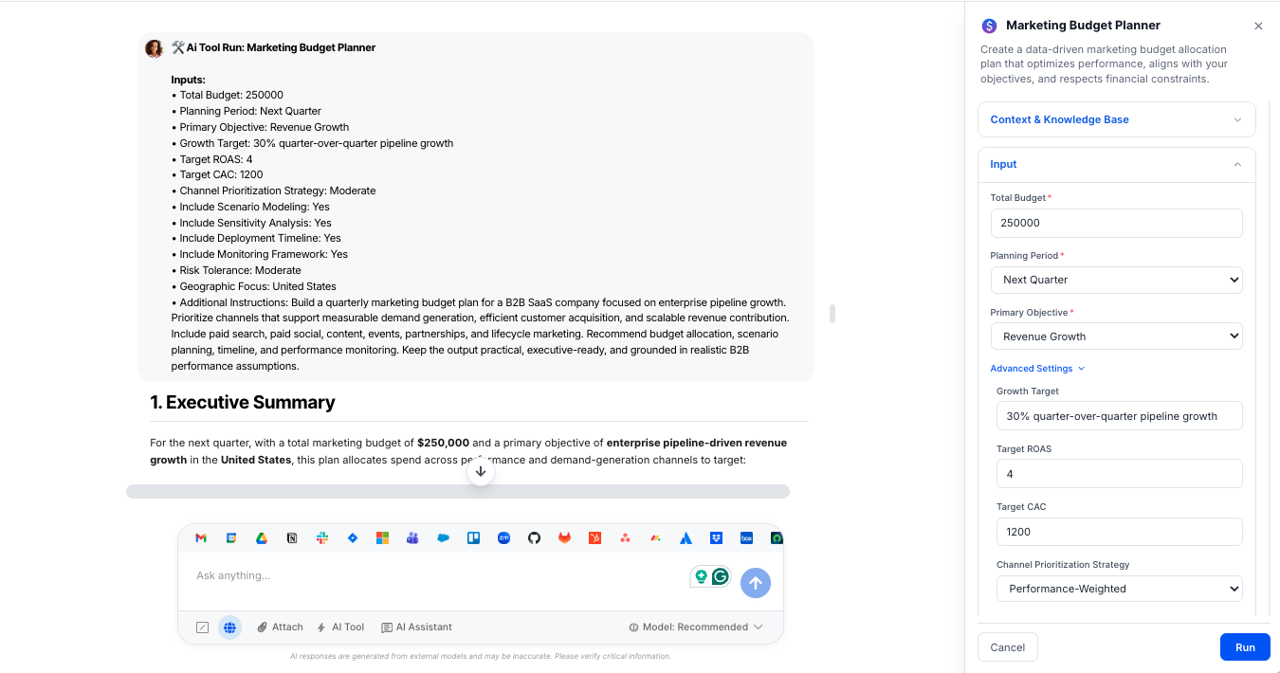
Task: Click the Notion integration icon
Action: [x=292, y=537]
